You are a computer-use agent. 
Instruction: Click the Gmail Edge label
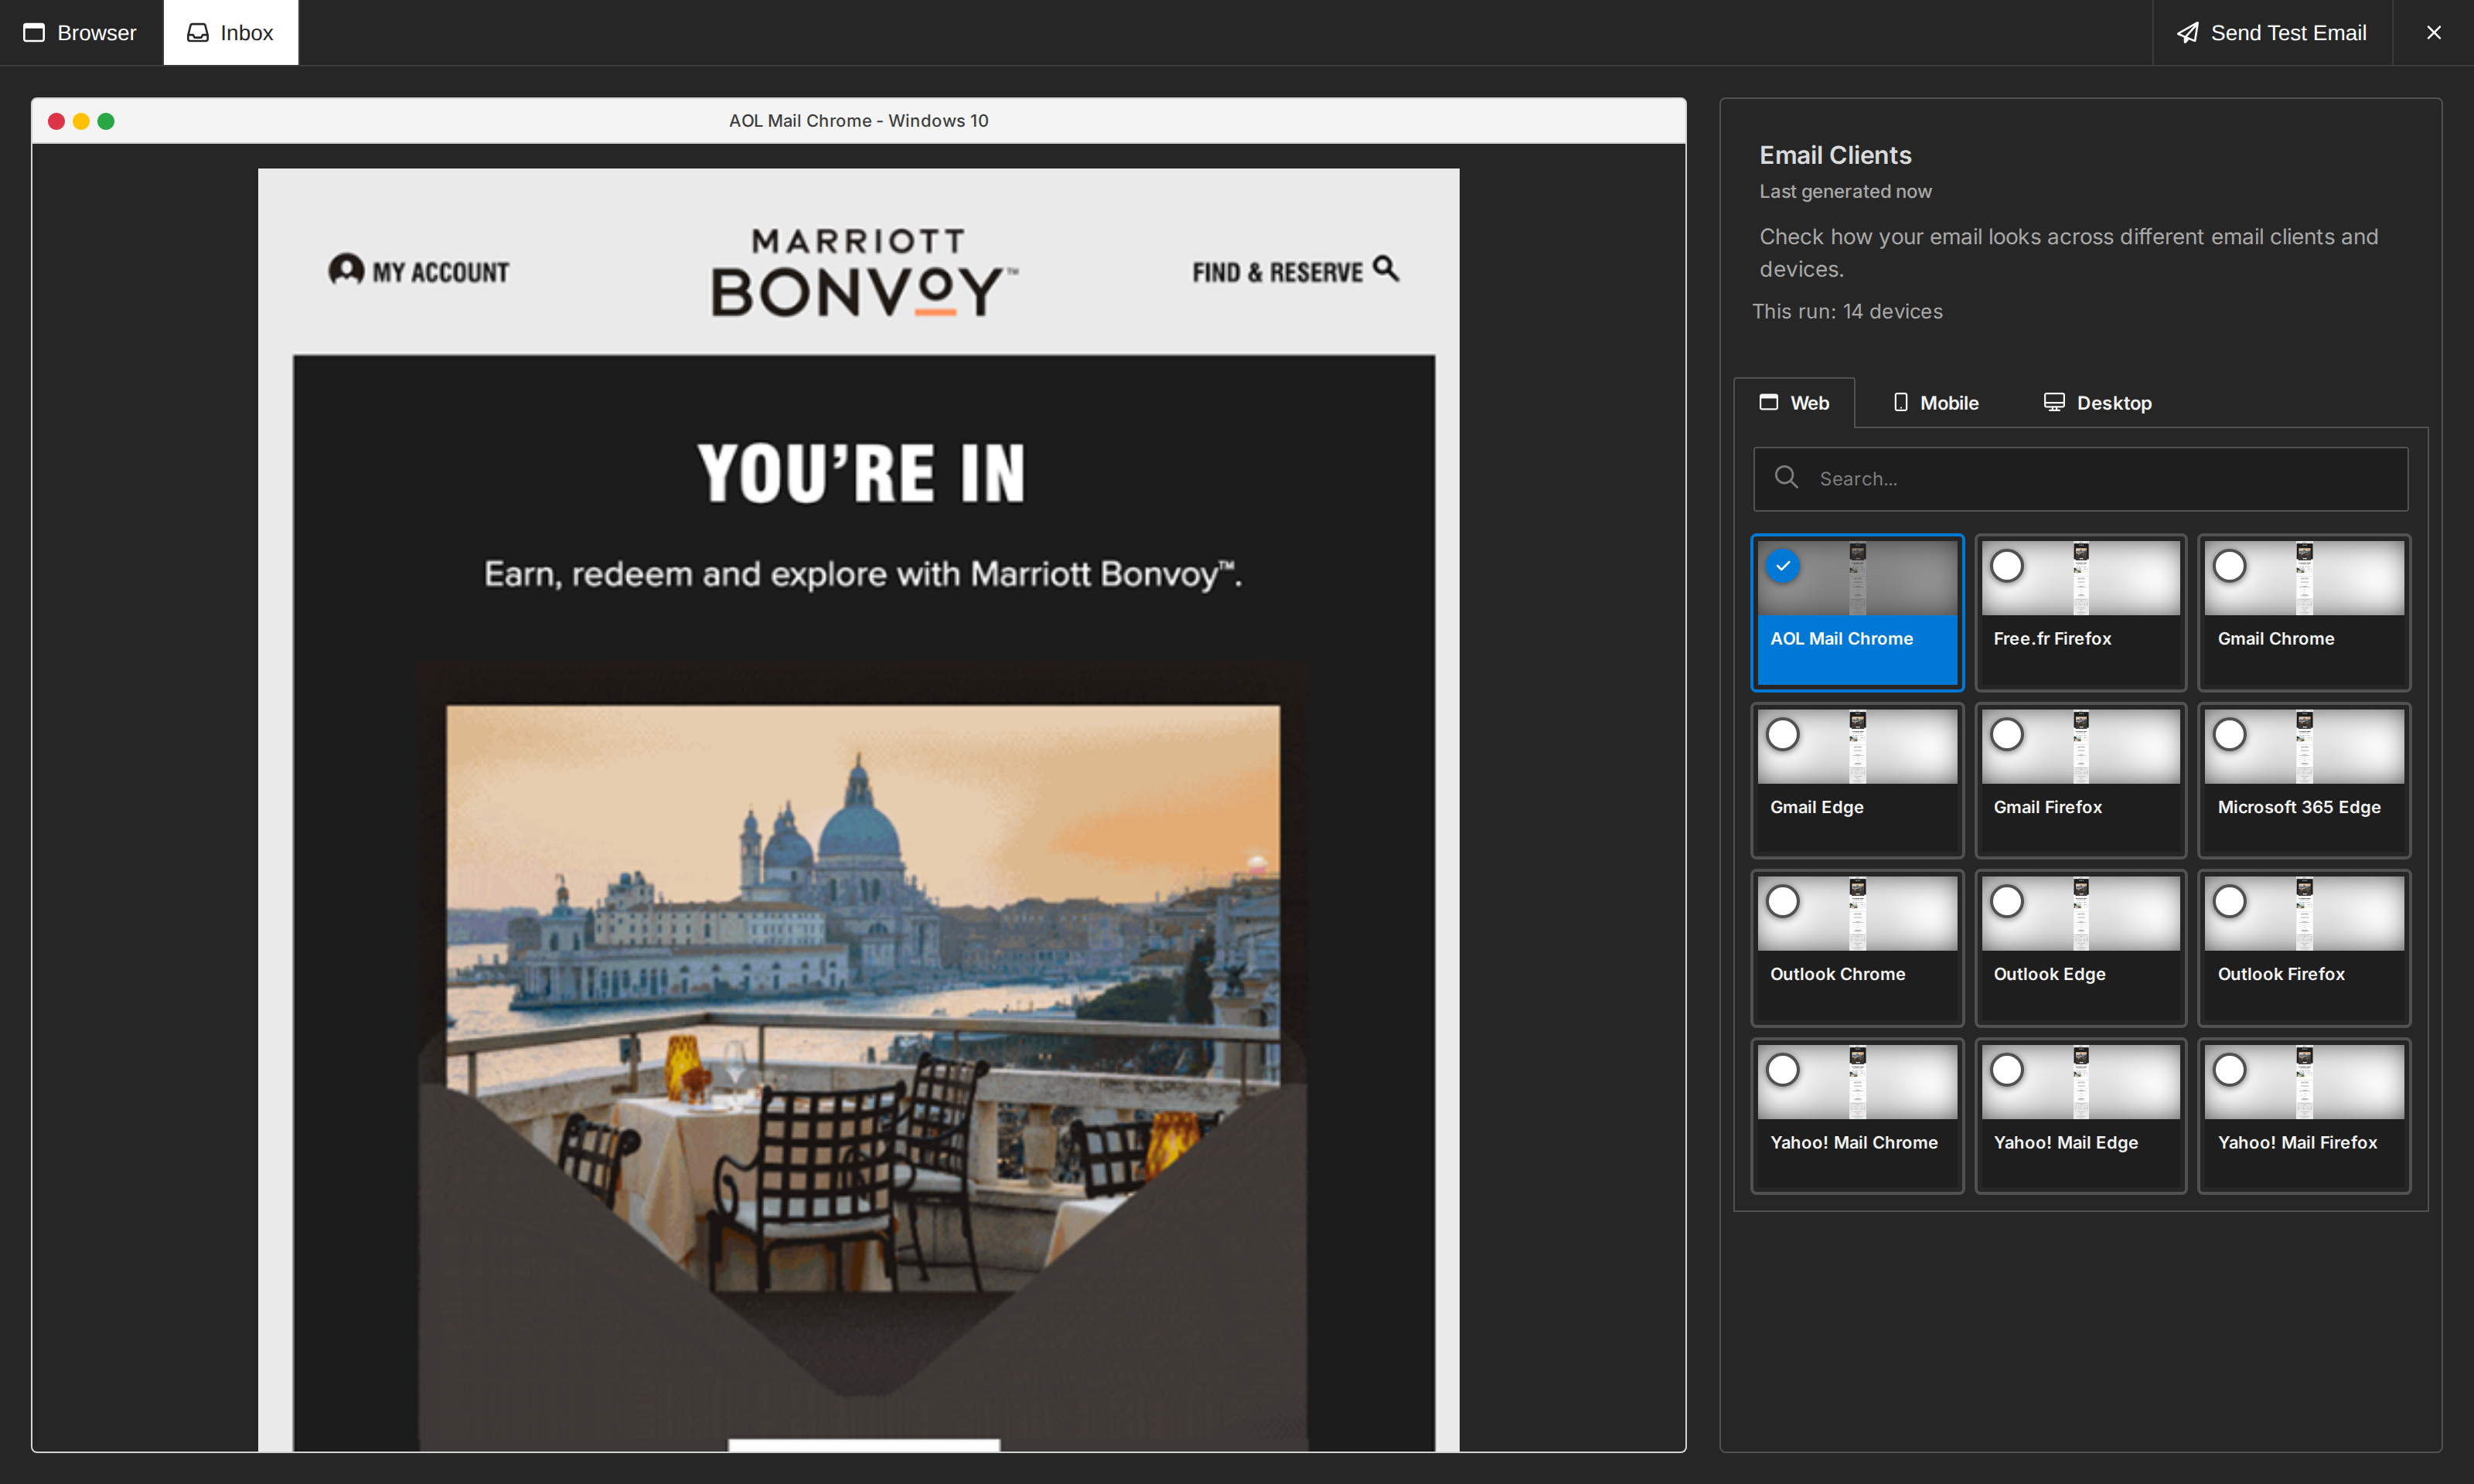pos(1816,806)
